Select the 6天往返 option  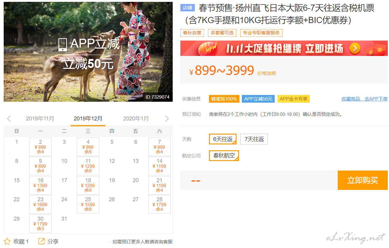[223, 139]
